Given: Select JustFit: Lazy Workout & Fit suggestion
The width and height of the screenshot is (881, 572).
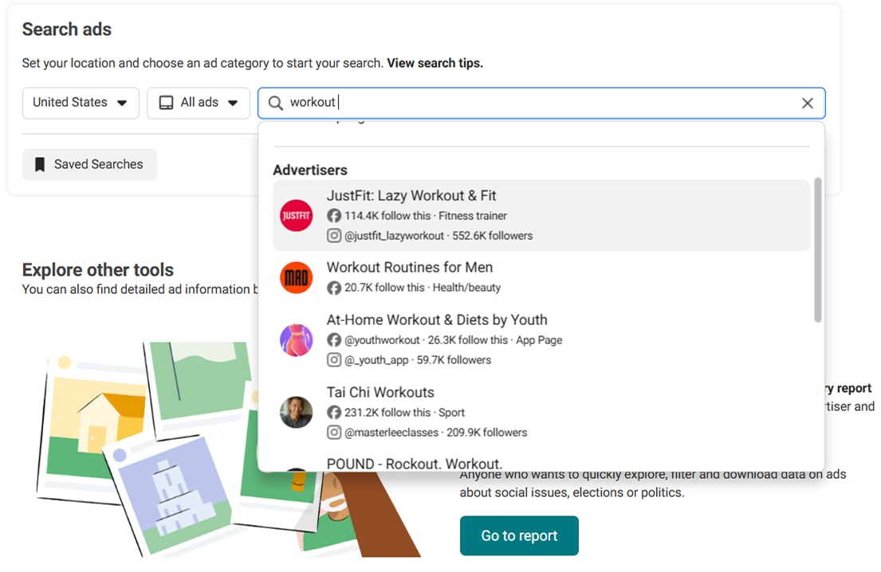Looking at the screenshot, I should tap(411, 196).
